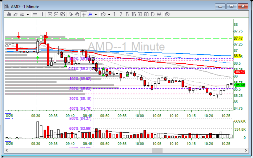
Task: Toggle the crosshair cursor tool
Action: [x=84, y=14]
